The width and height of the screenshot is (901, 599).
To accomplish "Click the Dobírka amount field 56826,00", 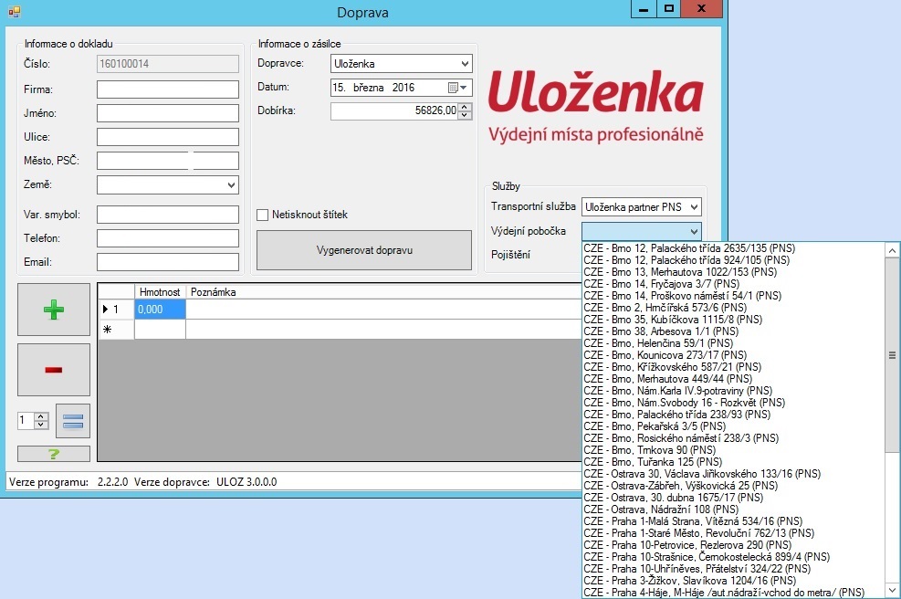I will [394, 110].
